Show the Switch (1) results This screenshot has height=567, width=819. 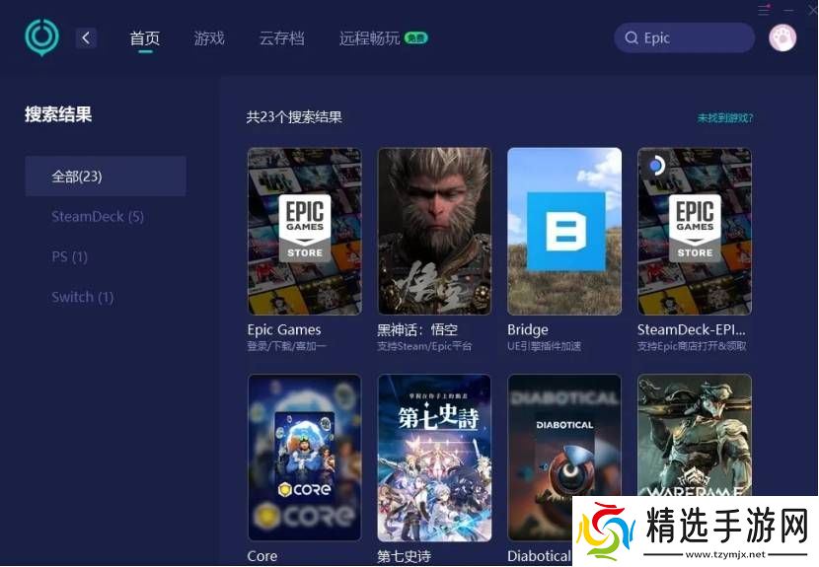click(83, 297)
